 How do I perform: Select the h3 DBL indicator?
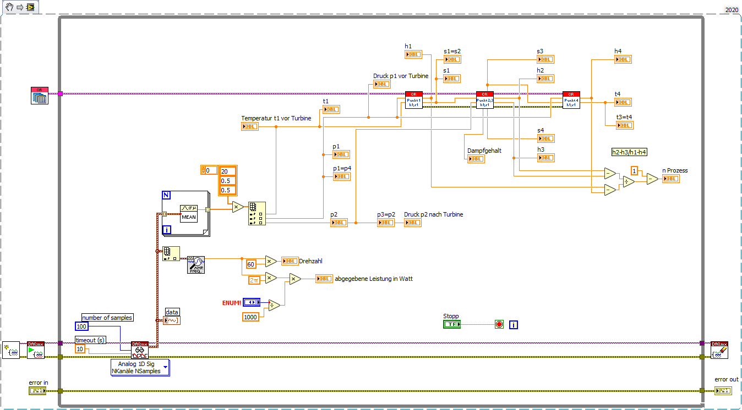coord(545,158)
